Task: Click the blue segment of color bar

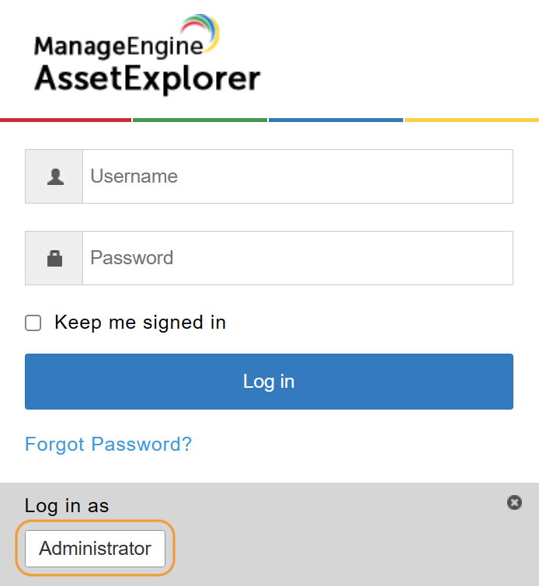Action: pos(336,120)
